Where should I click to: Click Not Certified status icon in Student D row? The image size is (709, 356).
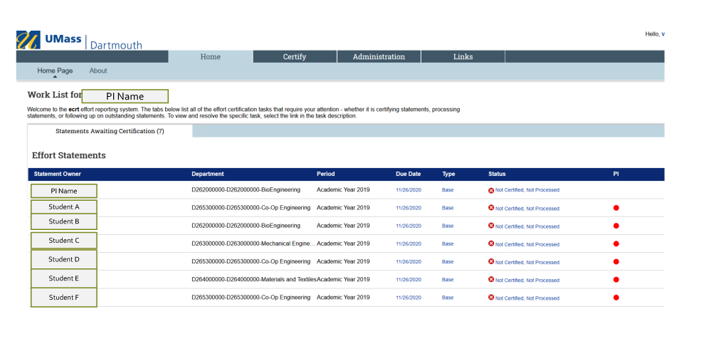(x=491, y=261)
